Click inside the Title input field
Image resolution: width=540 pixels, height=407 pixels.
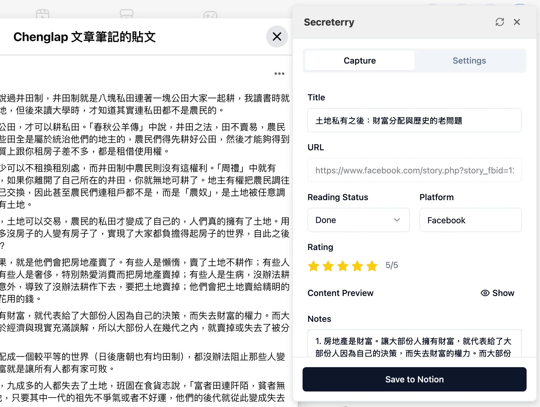(x=414, y=120)
